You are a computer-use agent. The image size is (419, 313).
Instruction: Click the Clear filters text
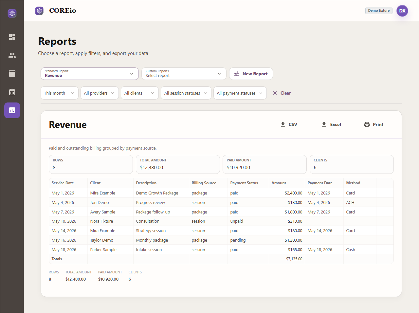coord(285,93)
